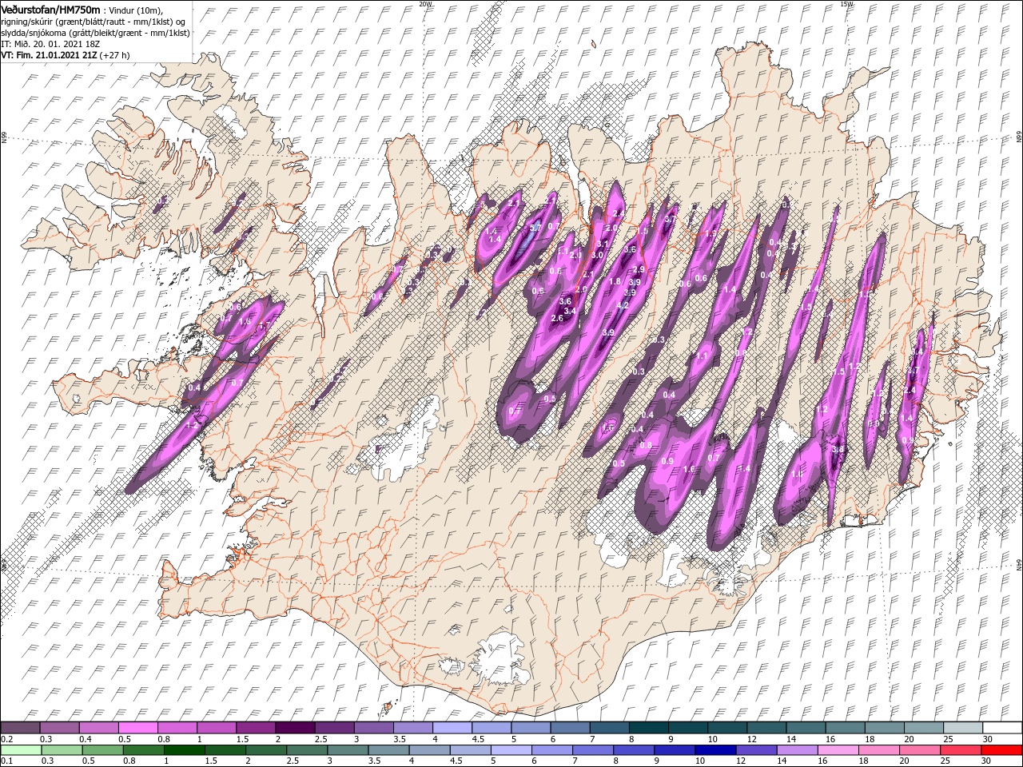The image size is (1023, 767).
Task: Pick top-row dark purple swatch between 2 and 2.5
Action: [x=295, y=727]
